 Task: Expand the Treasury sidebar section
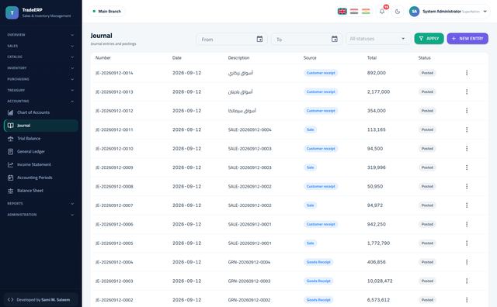click(40, 90)
